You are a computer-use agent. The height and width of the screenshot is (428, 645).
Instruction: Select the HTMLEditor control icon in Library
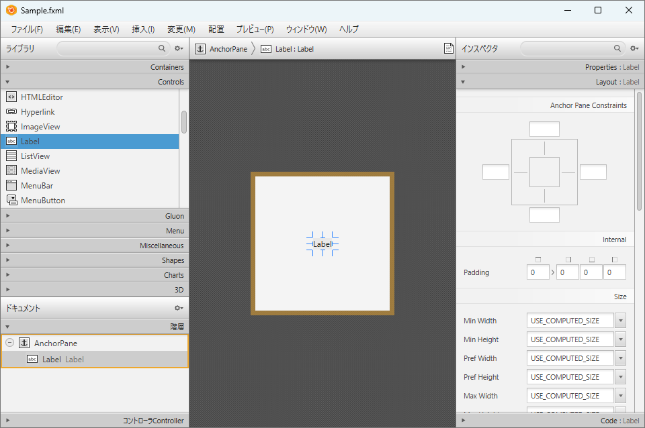[x=11, y=97]
